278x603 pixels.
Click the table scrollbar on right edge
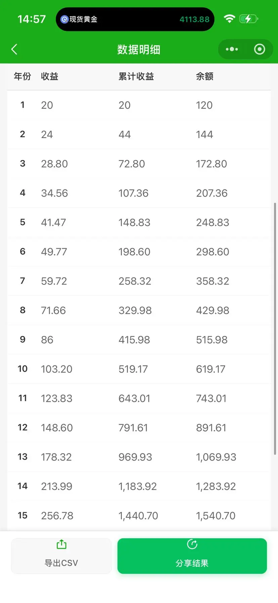(x=275, y=329)
